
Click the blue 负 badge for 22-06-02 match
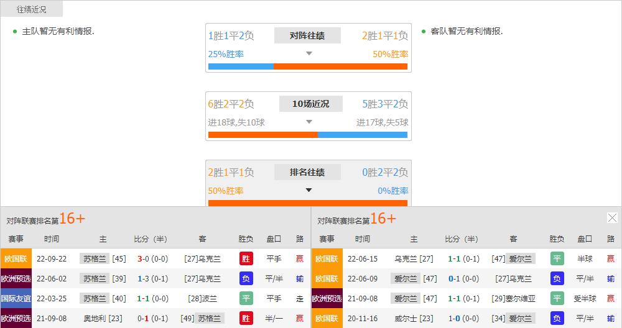tap(246, 279)
